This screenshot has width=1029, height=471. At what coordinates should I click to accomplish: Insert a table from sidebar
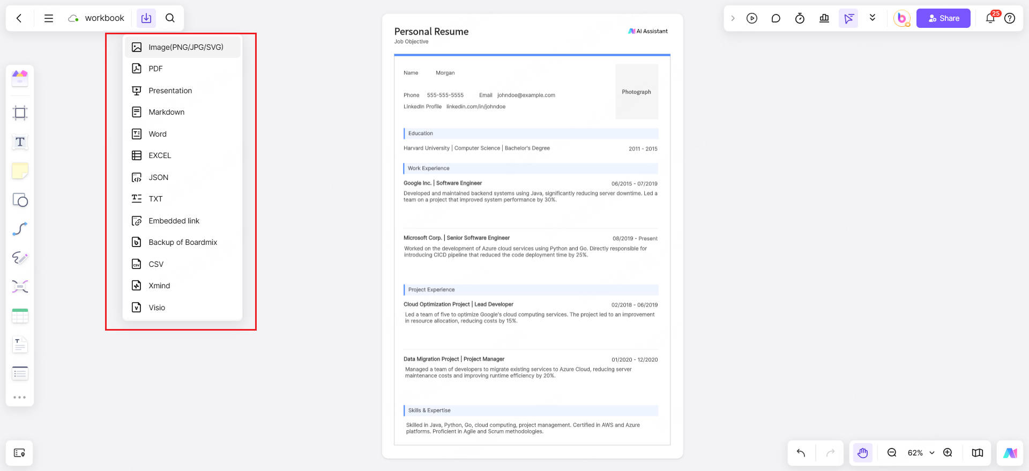point(20,316)
